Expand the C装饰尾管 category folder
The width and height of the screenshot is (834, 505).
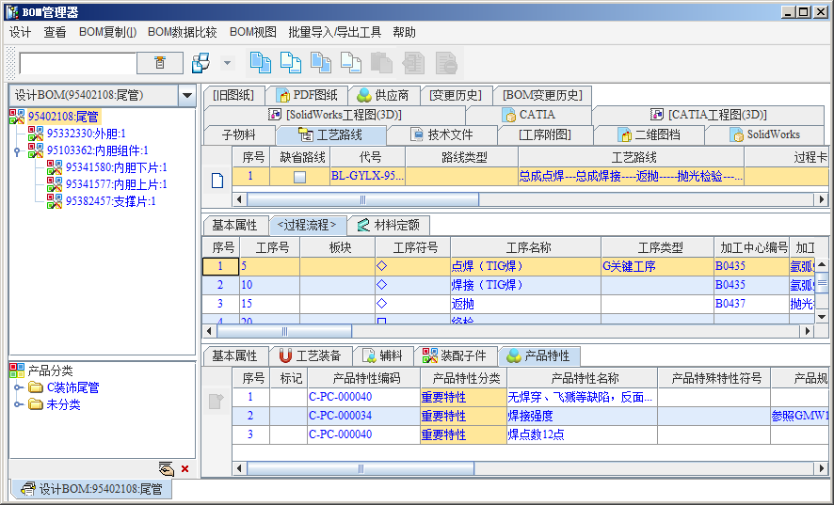(19, 387)
